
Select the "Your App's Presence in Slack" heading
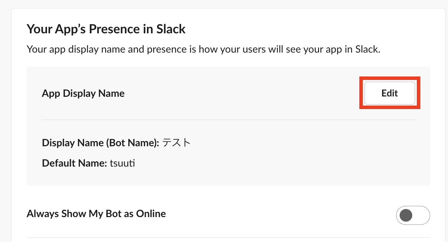pyautogui.click(x=106, y=29)
